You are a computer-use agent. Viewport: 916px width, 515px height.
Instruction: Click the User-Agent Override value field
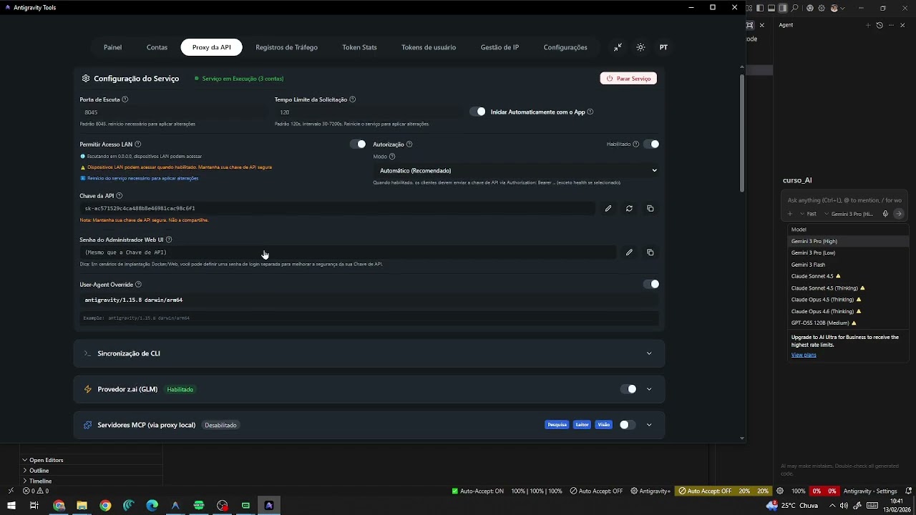[x=369, y=300]
